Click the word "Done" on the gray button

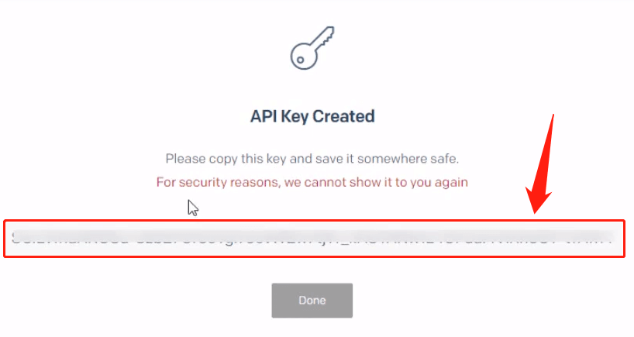(312, 301)
